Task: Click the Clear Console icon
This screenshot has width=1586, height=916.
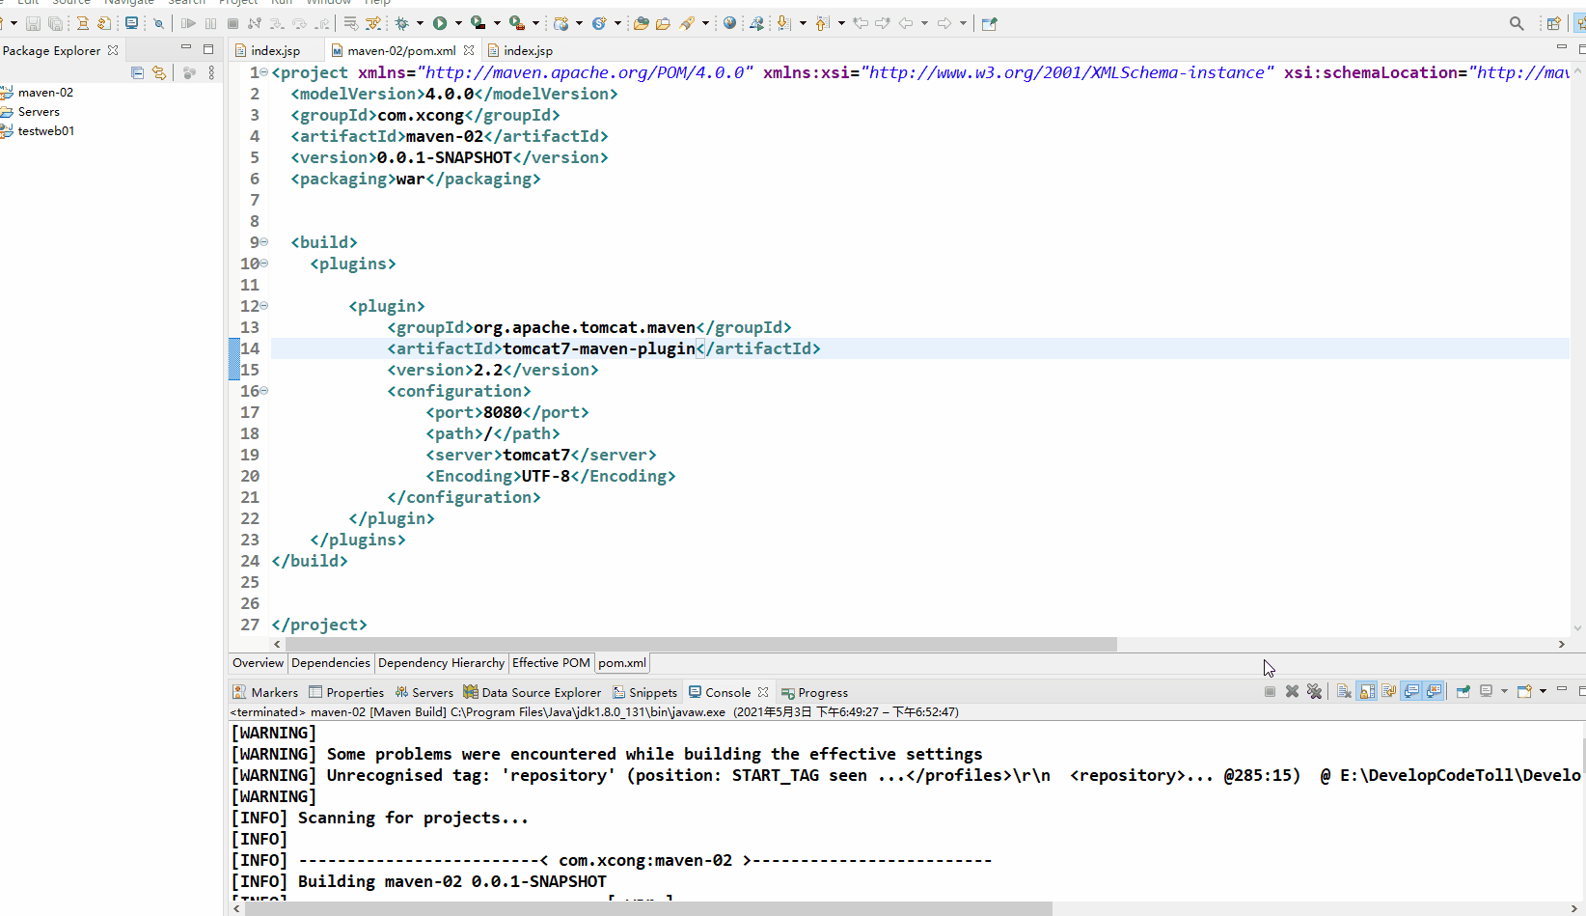Action: 1344,691
